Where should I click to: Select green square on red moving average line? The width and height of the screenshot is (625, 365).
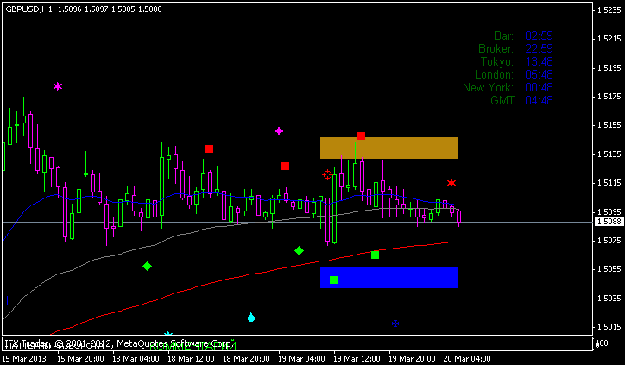click(375, 255)
